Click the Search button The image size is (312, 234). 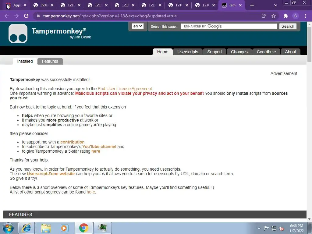pos(288,26)
